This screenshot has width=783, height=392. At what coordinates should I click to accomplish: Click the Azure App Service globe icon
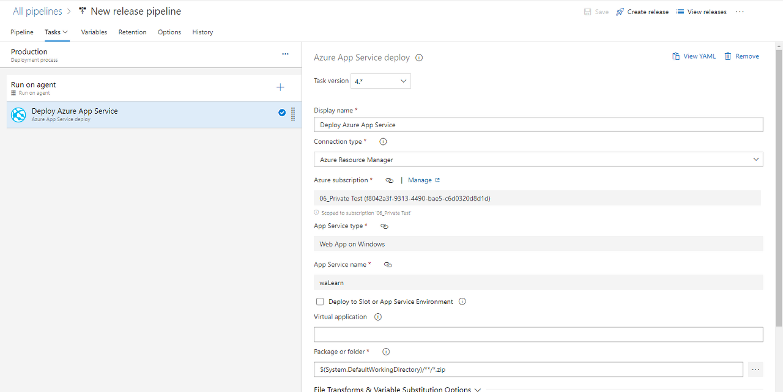pos(19,114)
